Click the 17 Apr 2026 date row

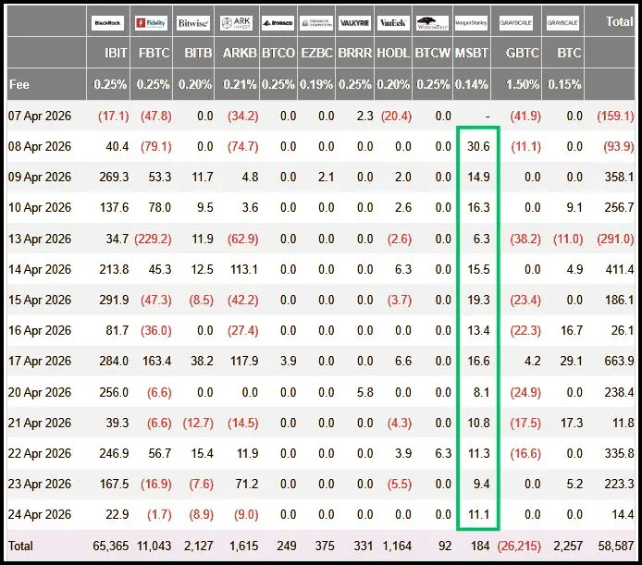coord(321,362)
